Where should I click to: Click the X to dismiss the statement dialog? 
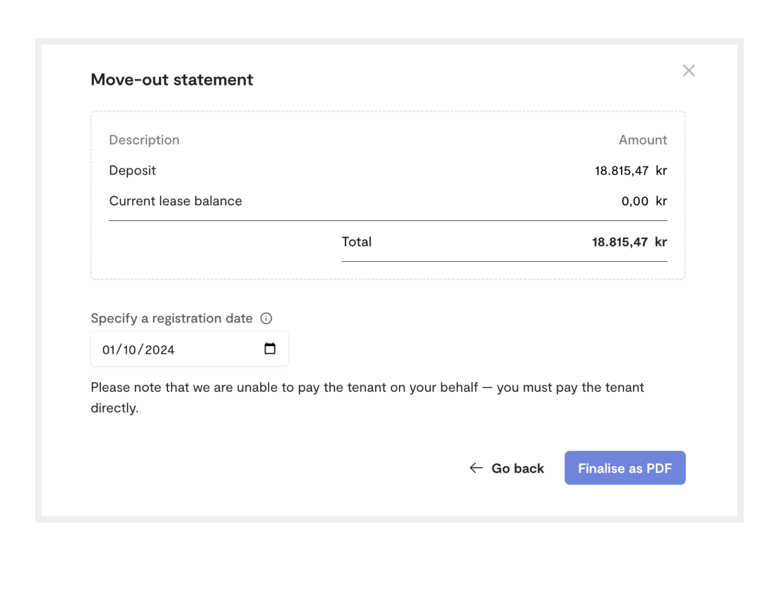(x=689, y=71)
